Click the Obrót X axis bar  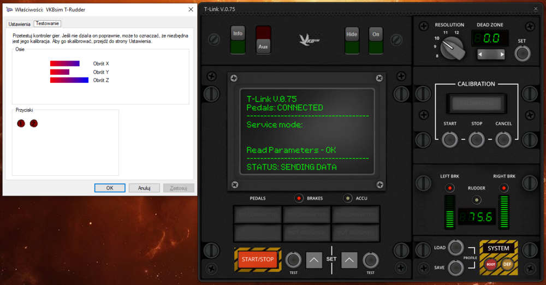click(65, 63)
